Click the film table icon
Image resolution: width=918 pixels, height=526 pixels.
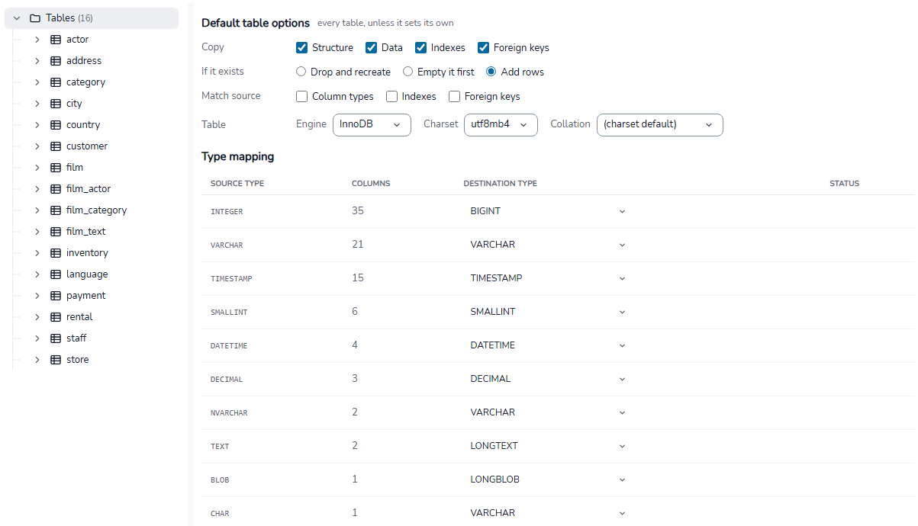click(56, 168)
